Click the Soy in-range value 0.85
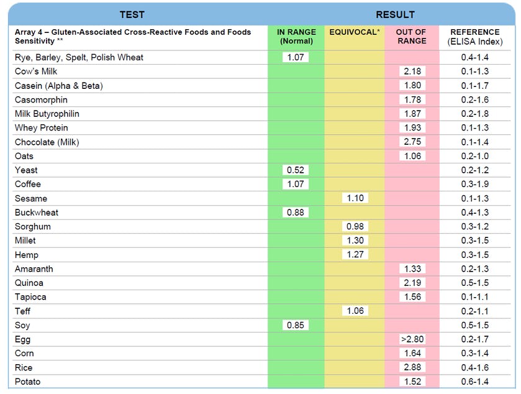The width and height of the screenshot is (521, 394). coord(296,325)
